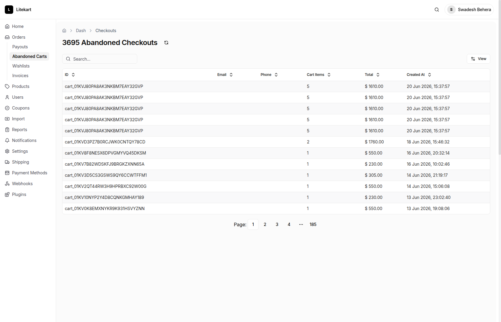Go to the Dash breadcrumb link
Screen dimensions: 501x322
click(x=81, y=31)
